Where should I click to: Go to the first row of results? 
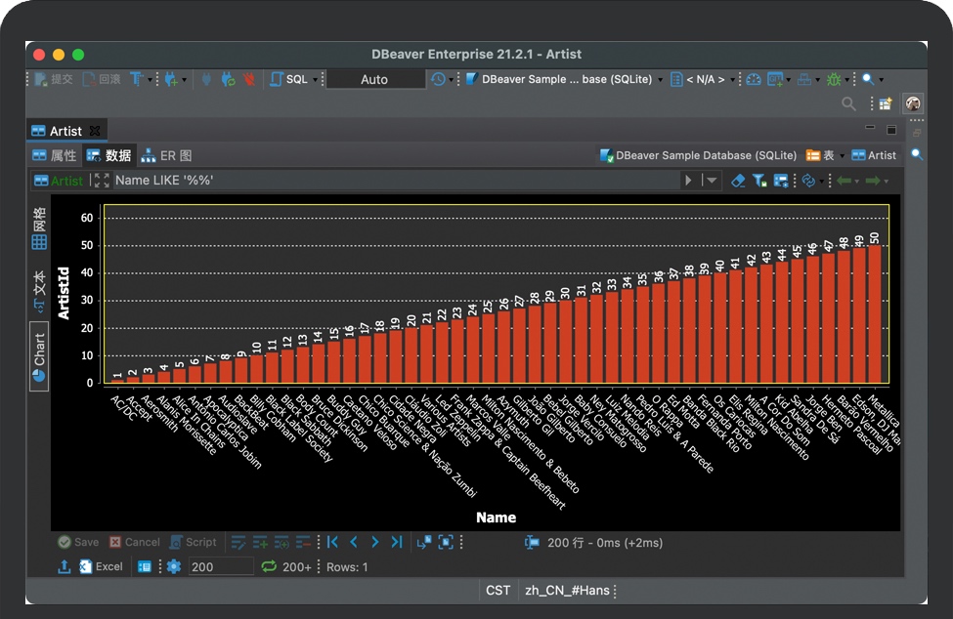(x=332, y=542)
